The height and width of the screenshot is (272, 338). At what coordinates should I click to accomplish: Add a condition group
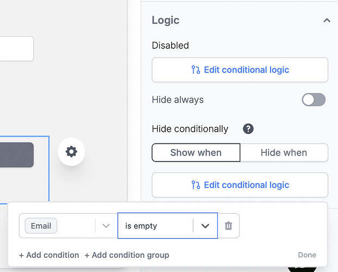(x=127, y=255)
